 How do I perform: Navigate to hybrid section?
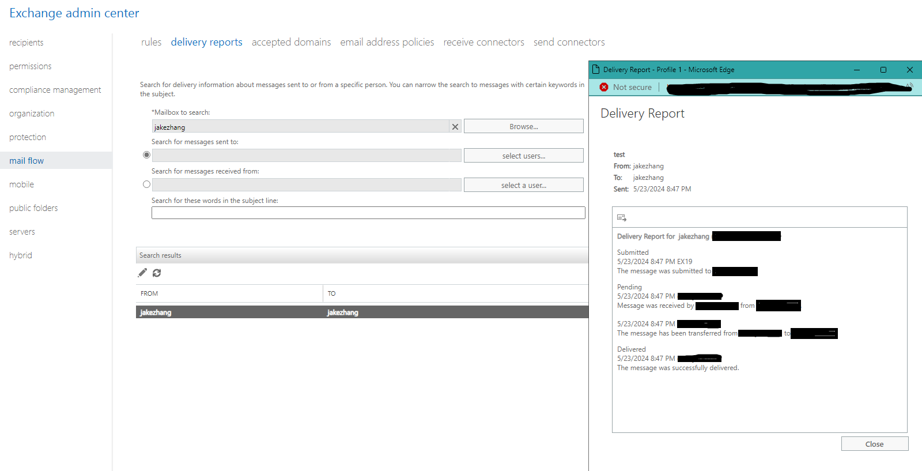[x=21, y=255]
